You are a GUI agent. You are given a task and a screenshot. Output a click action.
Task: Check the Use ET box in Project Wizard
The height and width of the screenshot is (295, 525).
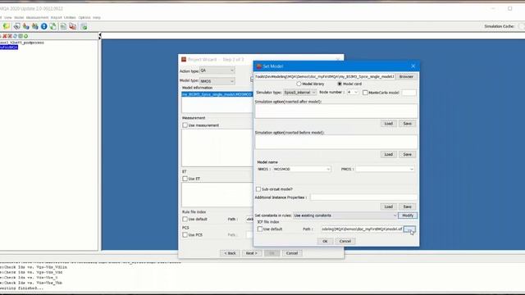click(185, 179)
